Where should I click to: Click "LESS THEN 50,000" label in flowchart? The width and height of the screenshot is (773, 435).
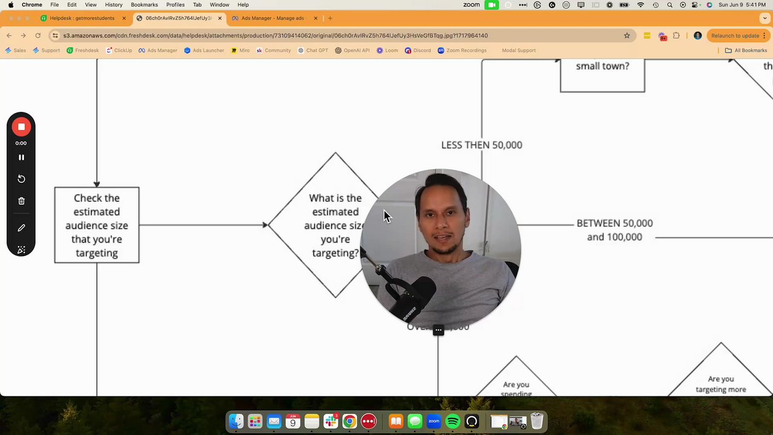(x=481, y=145)
